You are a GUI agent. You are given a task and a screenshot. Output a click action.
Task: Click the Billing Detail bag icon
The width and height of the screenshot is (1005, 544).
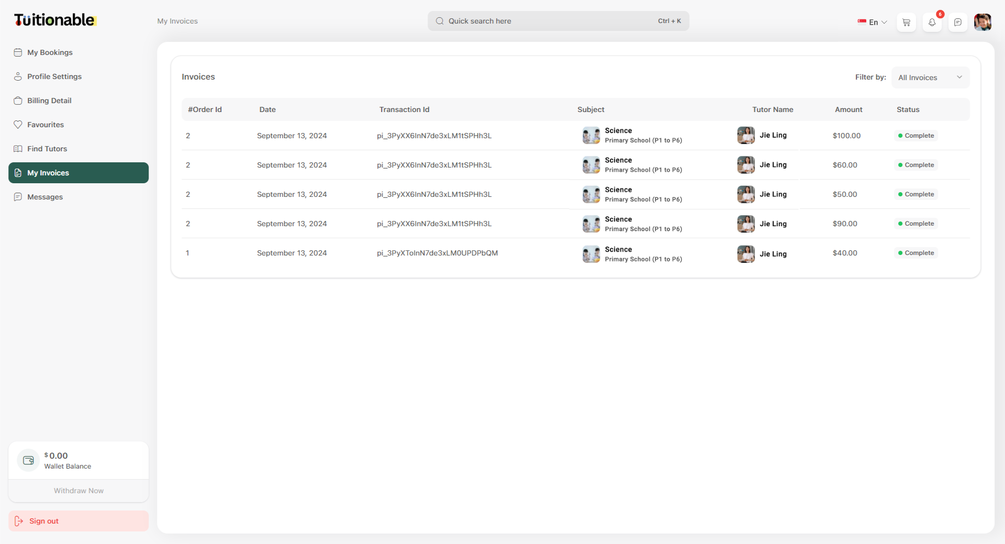point(18,101)
